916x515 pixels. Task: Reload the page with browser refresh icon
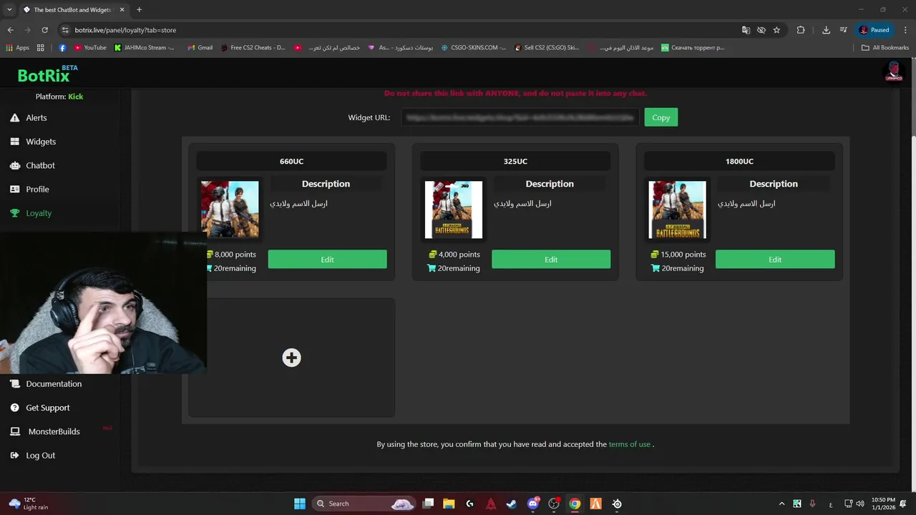tap(44, 30)
